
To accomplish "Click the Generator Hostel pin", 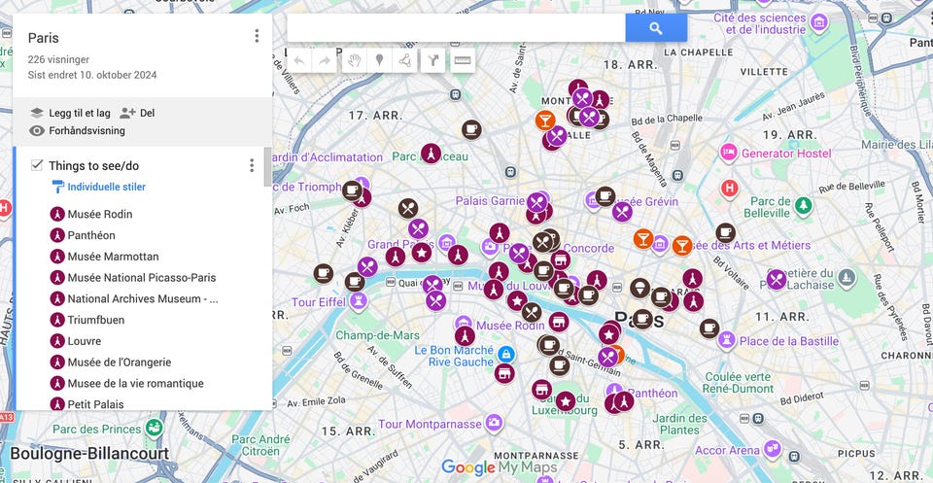I will (728, 153).
